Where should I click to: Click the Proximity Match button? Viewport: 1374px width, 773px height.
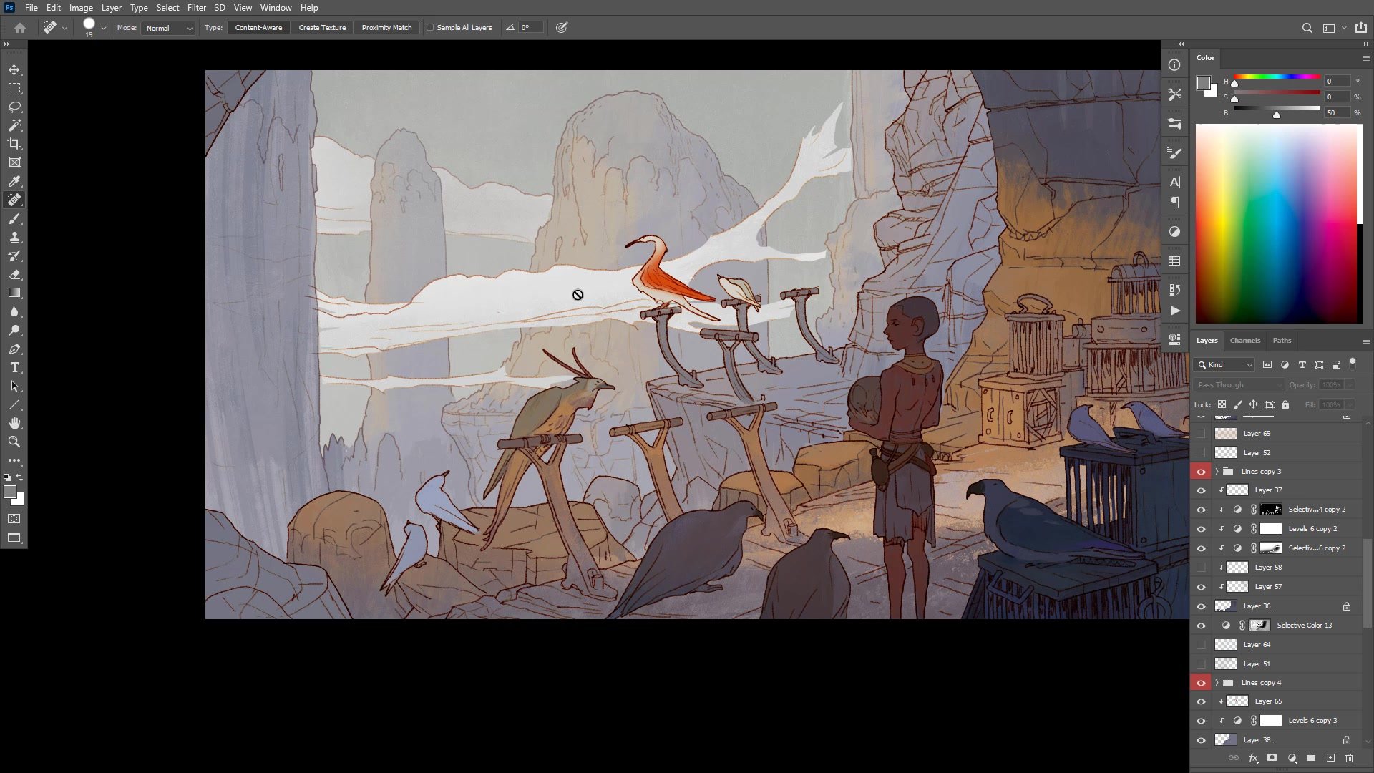click(386, 27)
